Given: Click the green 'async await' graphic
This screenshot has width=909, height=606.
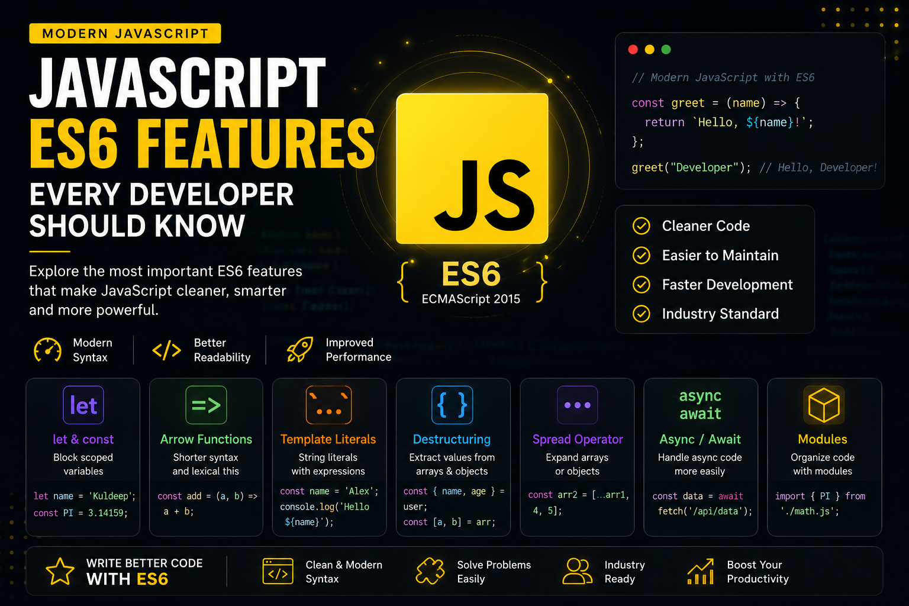Looking at the screenshot, I should pos(700,405).
